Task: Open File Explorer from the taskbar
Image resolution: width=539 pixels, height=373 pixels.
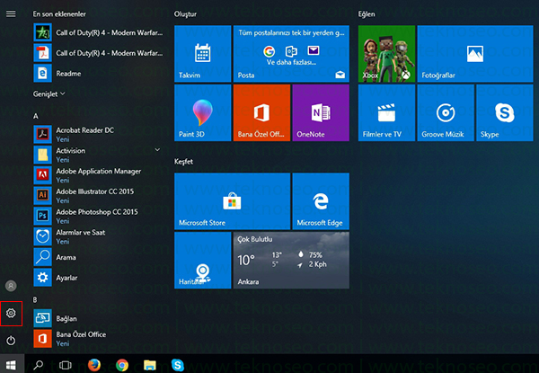Action: tap(149, 365)
